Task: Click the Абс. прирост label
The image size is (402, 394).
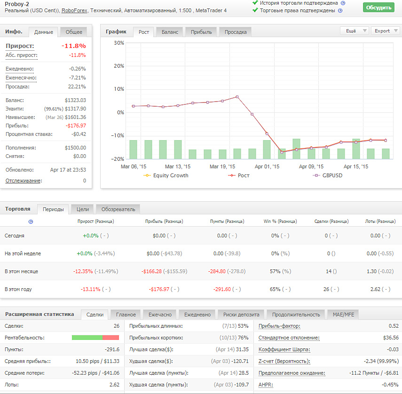Action: pos(21,55)
